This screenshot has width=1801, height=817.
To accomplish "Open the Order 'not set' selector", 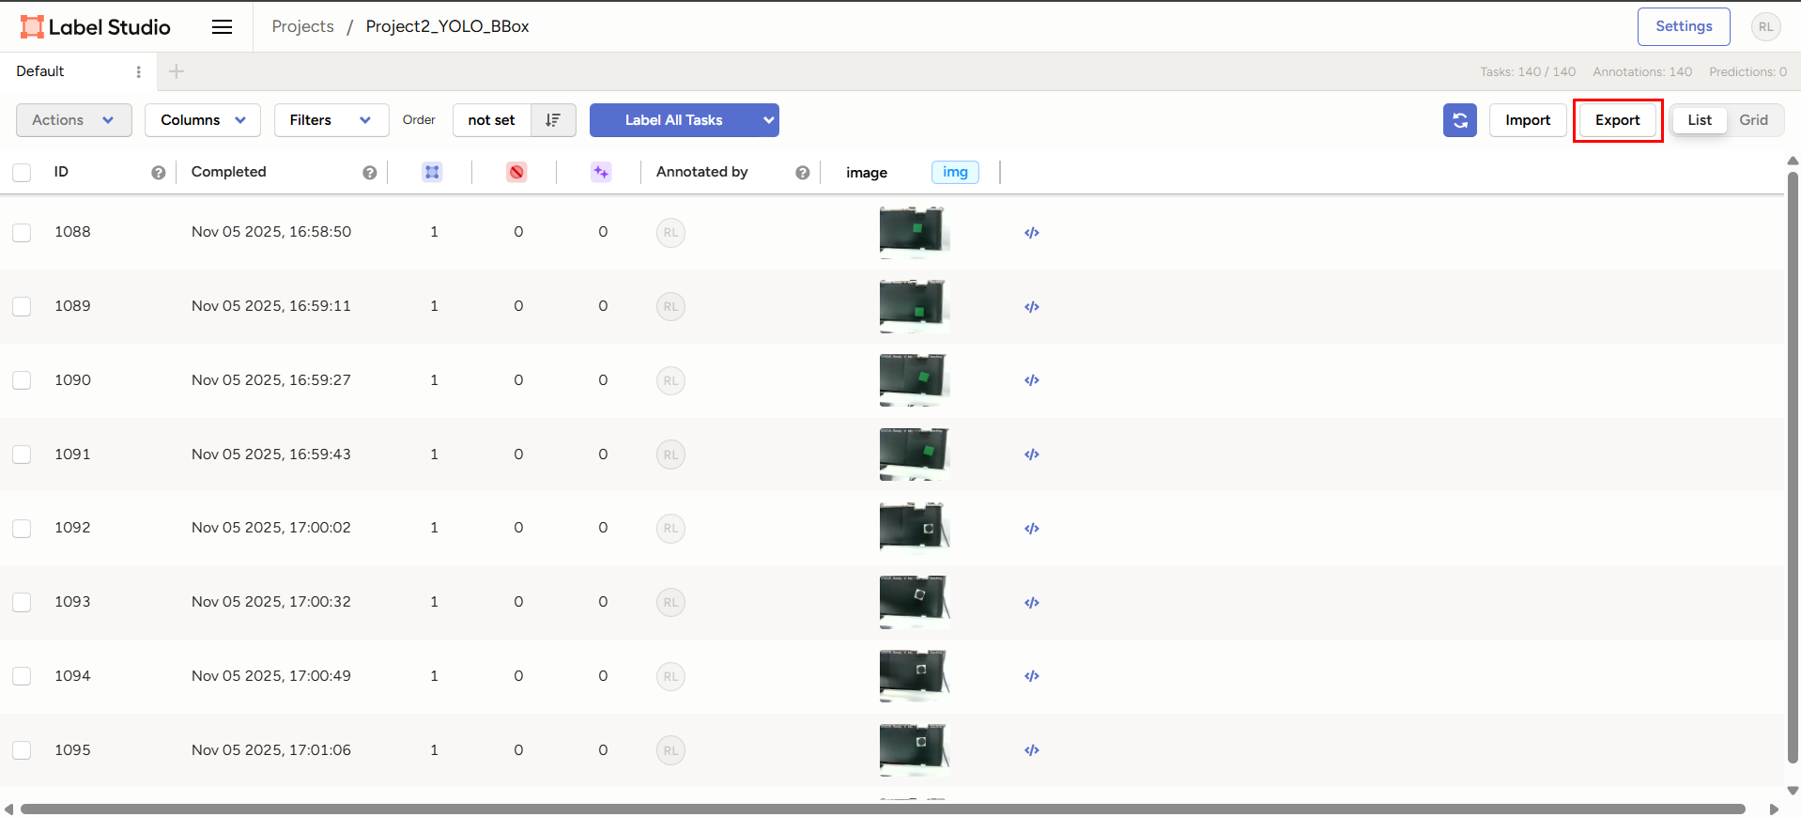I will (x=492, y=120).
